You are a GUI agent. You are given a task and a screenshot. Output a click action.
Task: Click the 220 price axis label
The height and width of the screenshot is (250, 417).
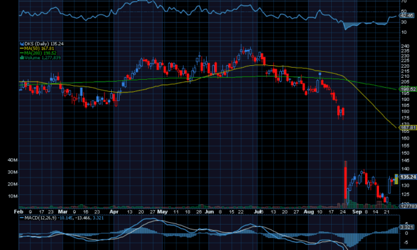(x=405, y=66)
